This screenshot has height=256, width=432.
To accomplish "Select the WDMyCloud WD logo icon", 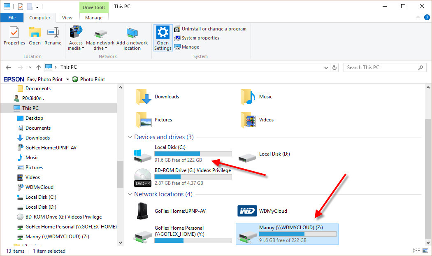I will click(247, 211).
